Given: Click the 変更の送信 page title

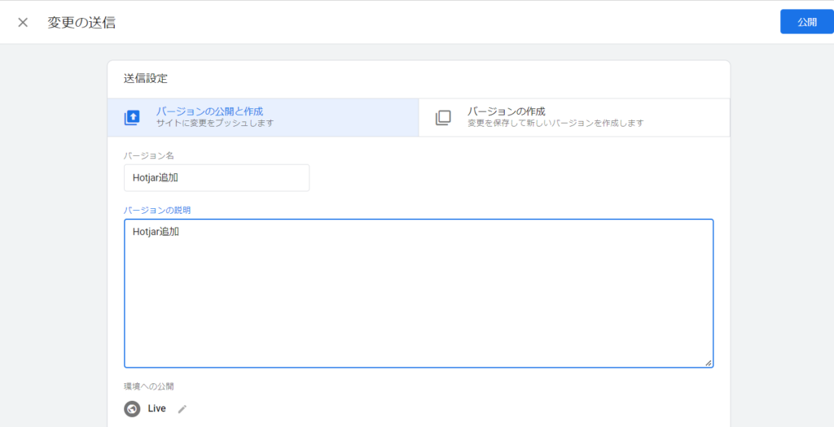Looking at the screenshot, I should pyautogui.click(x=81, y=23).
